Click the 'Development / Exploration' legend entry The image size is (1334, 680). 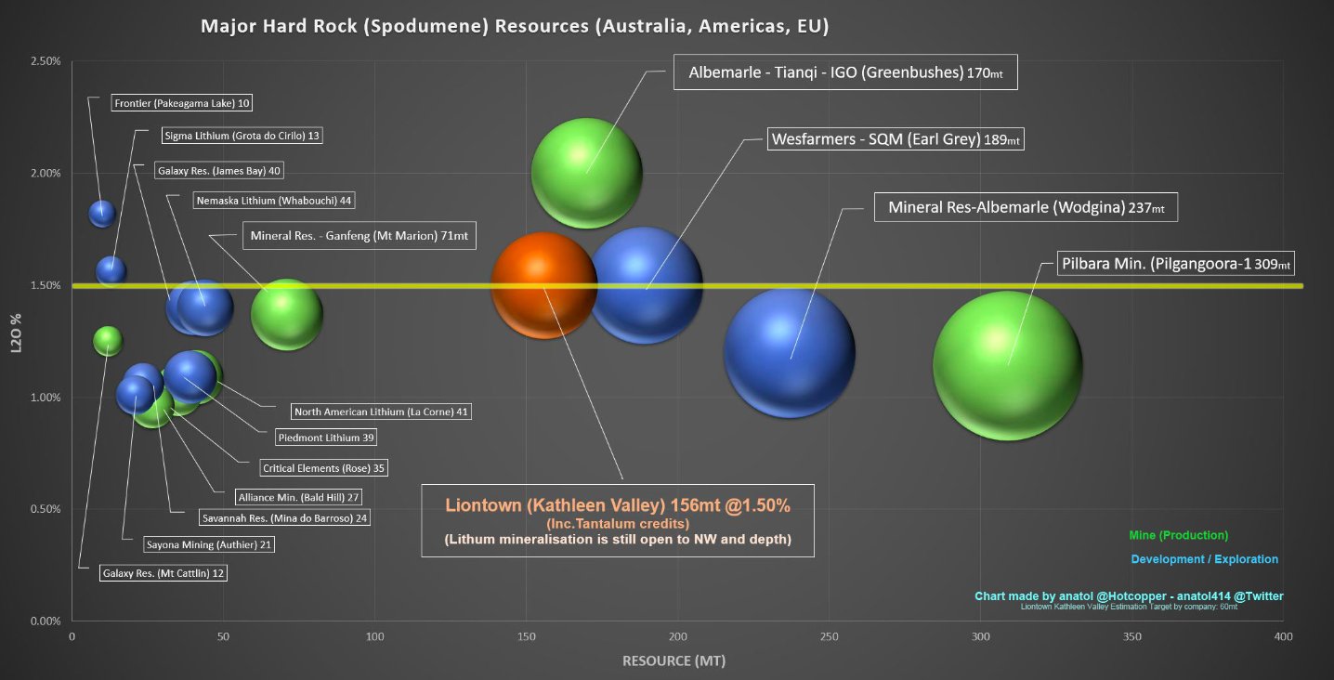(x=1204, y=559)
